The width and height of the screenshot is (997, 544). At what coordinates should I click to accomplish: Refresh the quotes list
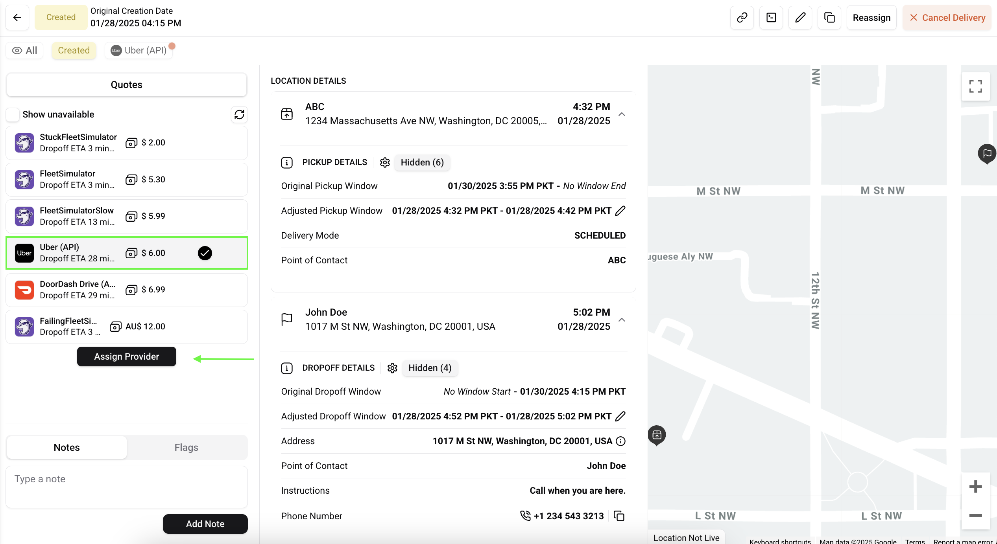click(239, 114)
